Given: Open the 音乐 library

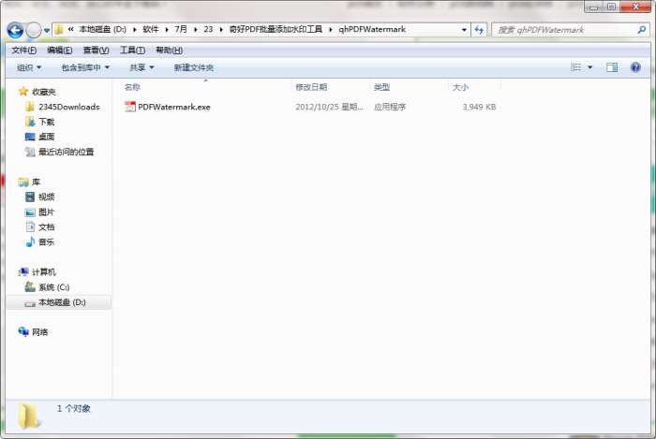Looking at the screenshot, I should 47,241.
